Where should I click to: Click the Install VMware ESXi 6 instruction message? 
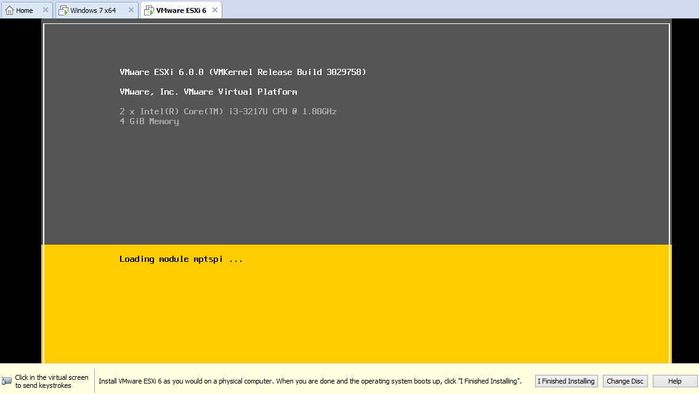coord(310,381)
